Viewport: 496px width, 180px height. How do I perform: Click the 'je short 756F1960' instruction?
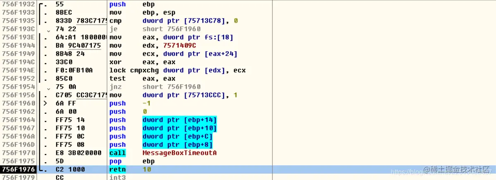(155, 29)
